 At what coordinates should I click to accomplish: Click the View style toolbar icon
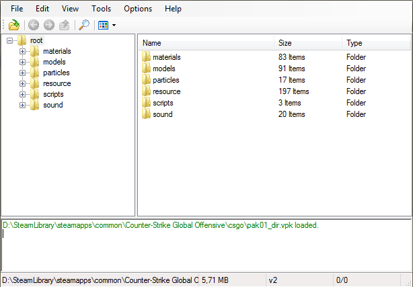[x=103, y=26]
